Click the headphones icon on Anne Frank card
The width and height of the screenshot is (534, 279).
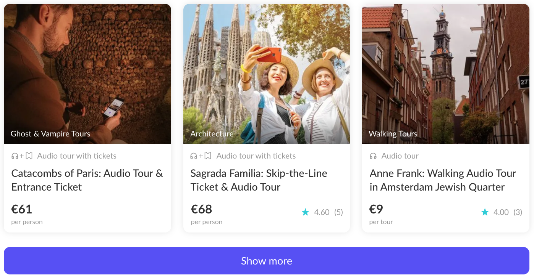click(373, 156)
